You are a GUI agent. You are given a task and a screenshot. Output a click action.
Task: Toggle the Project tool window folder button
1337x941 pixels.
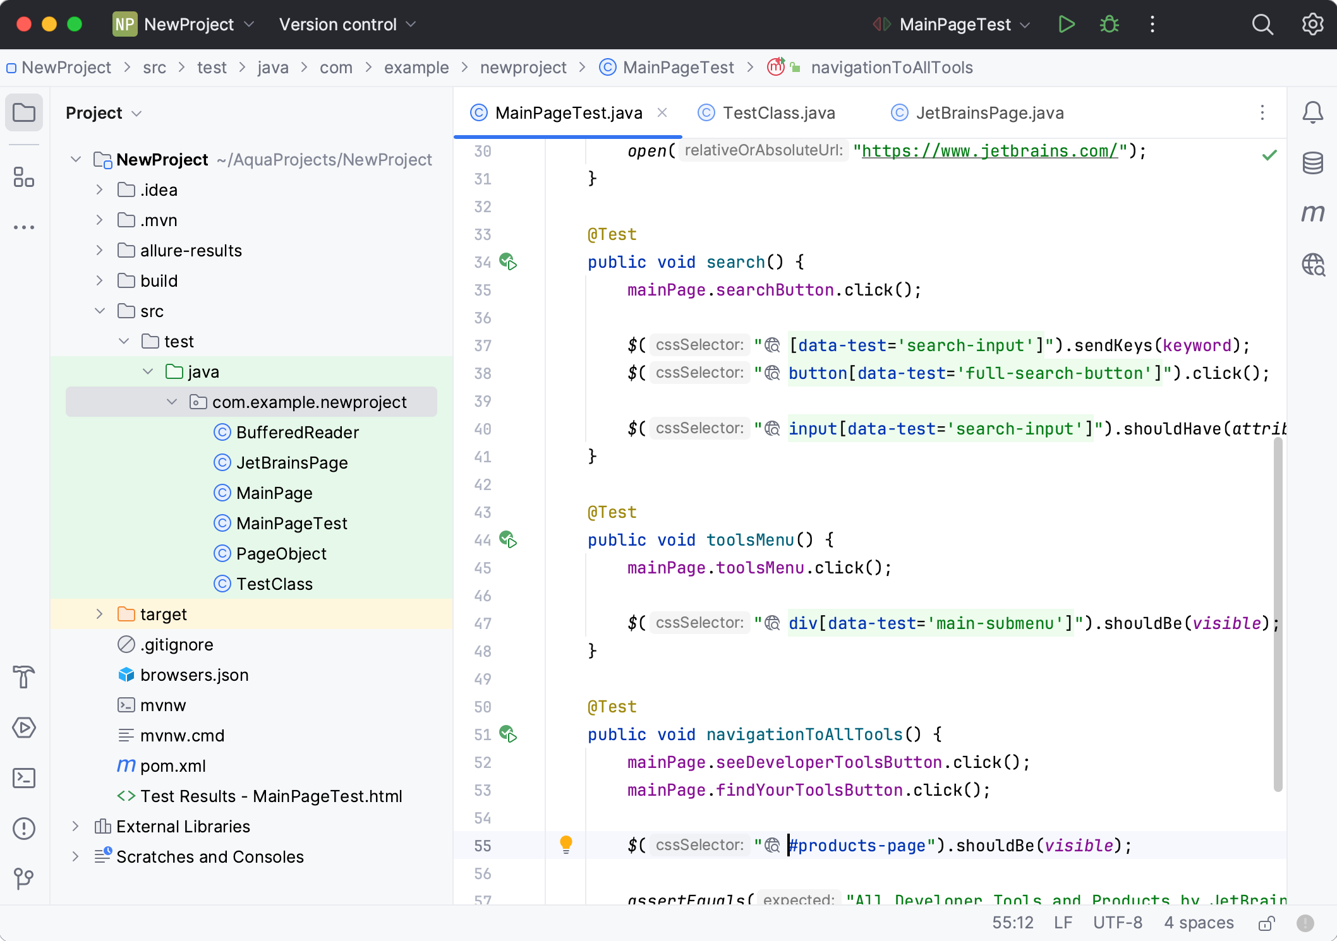(24, 113)
